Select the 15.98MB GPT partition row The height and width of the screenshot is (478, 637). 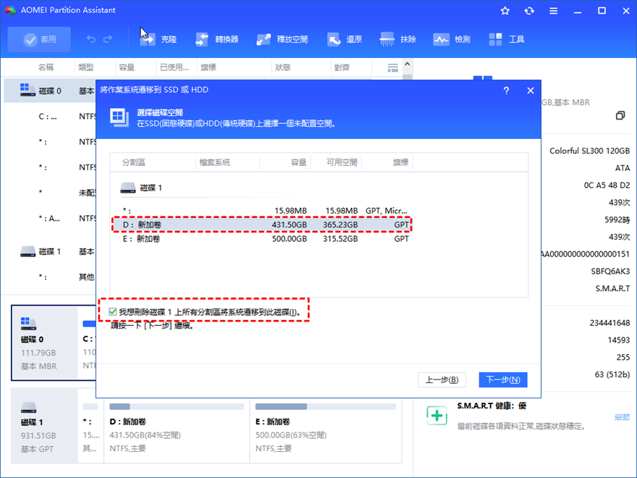(x=262, y=211)
